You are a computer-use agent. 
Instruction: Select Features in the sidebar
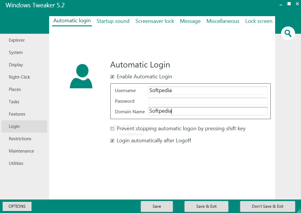[x=24, y=114]
